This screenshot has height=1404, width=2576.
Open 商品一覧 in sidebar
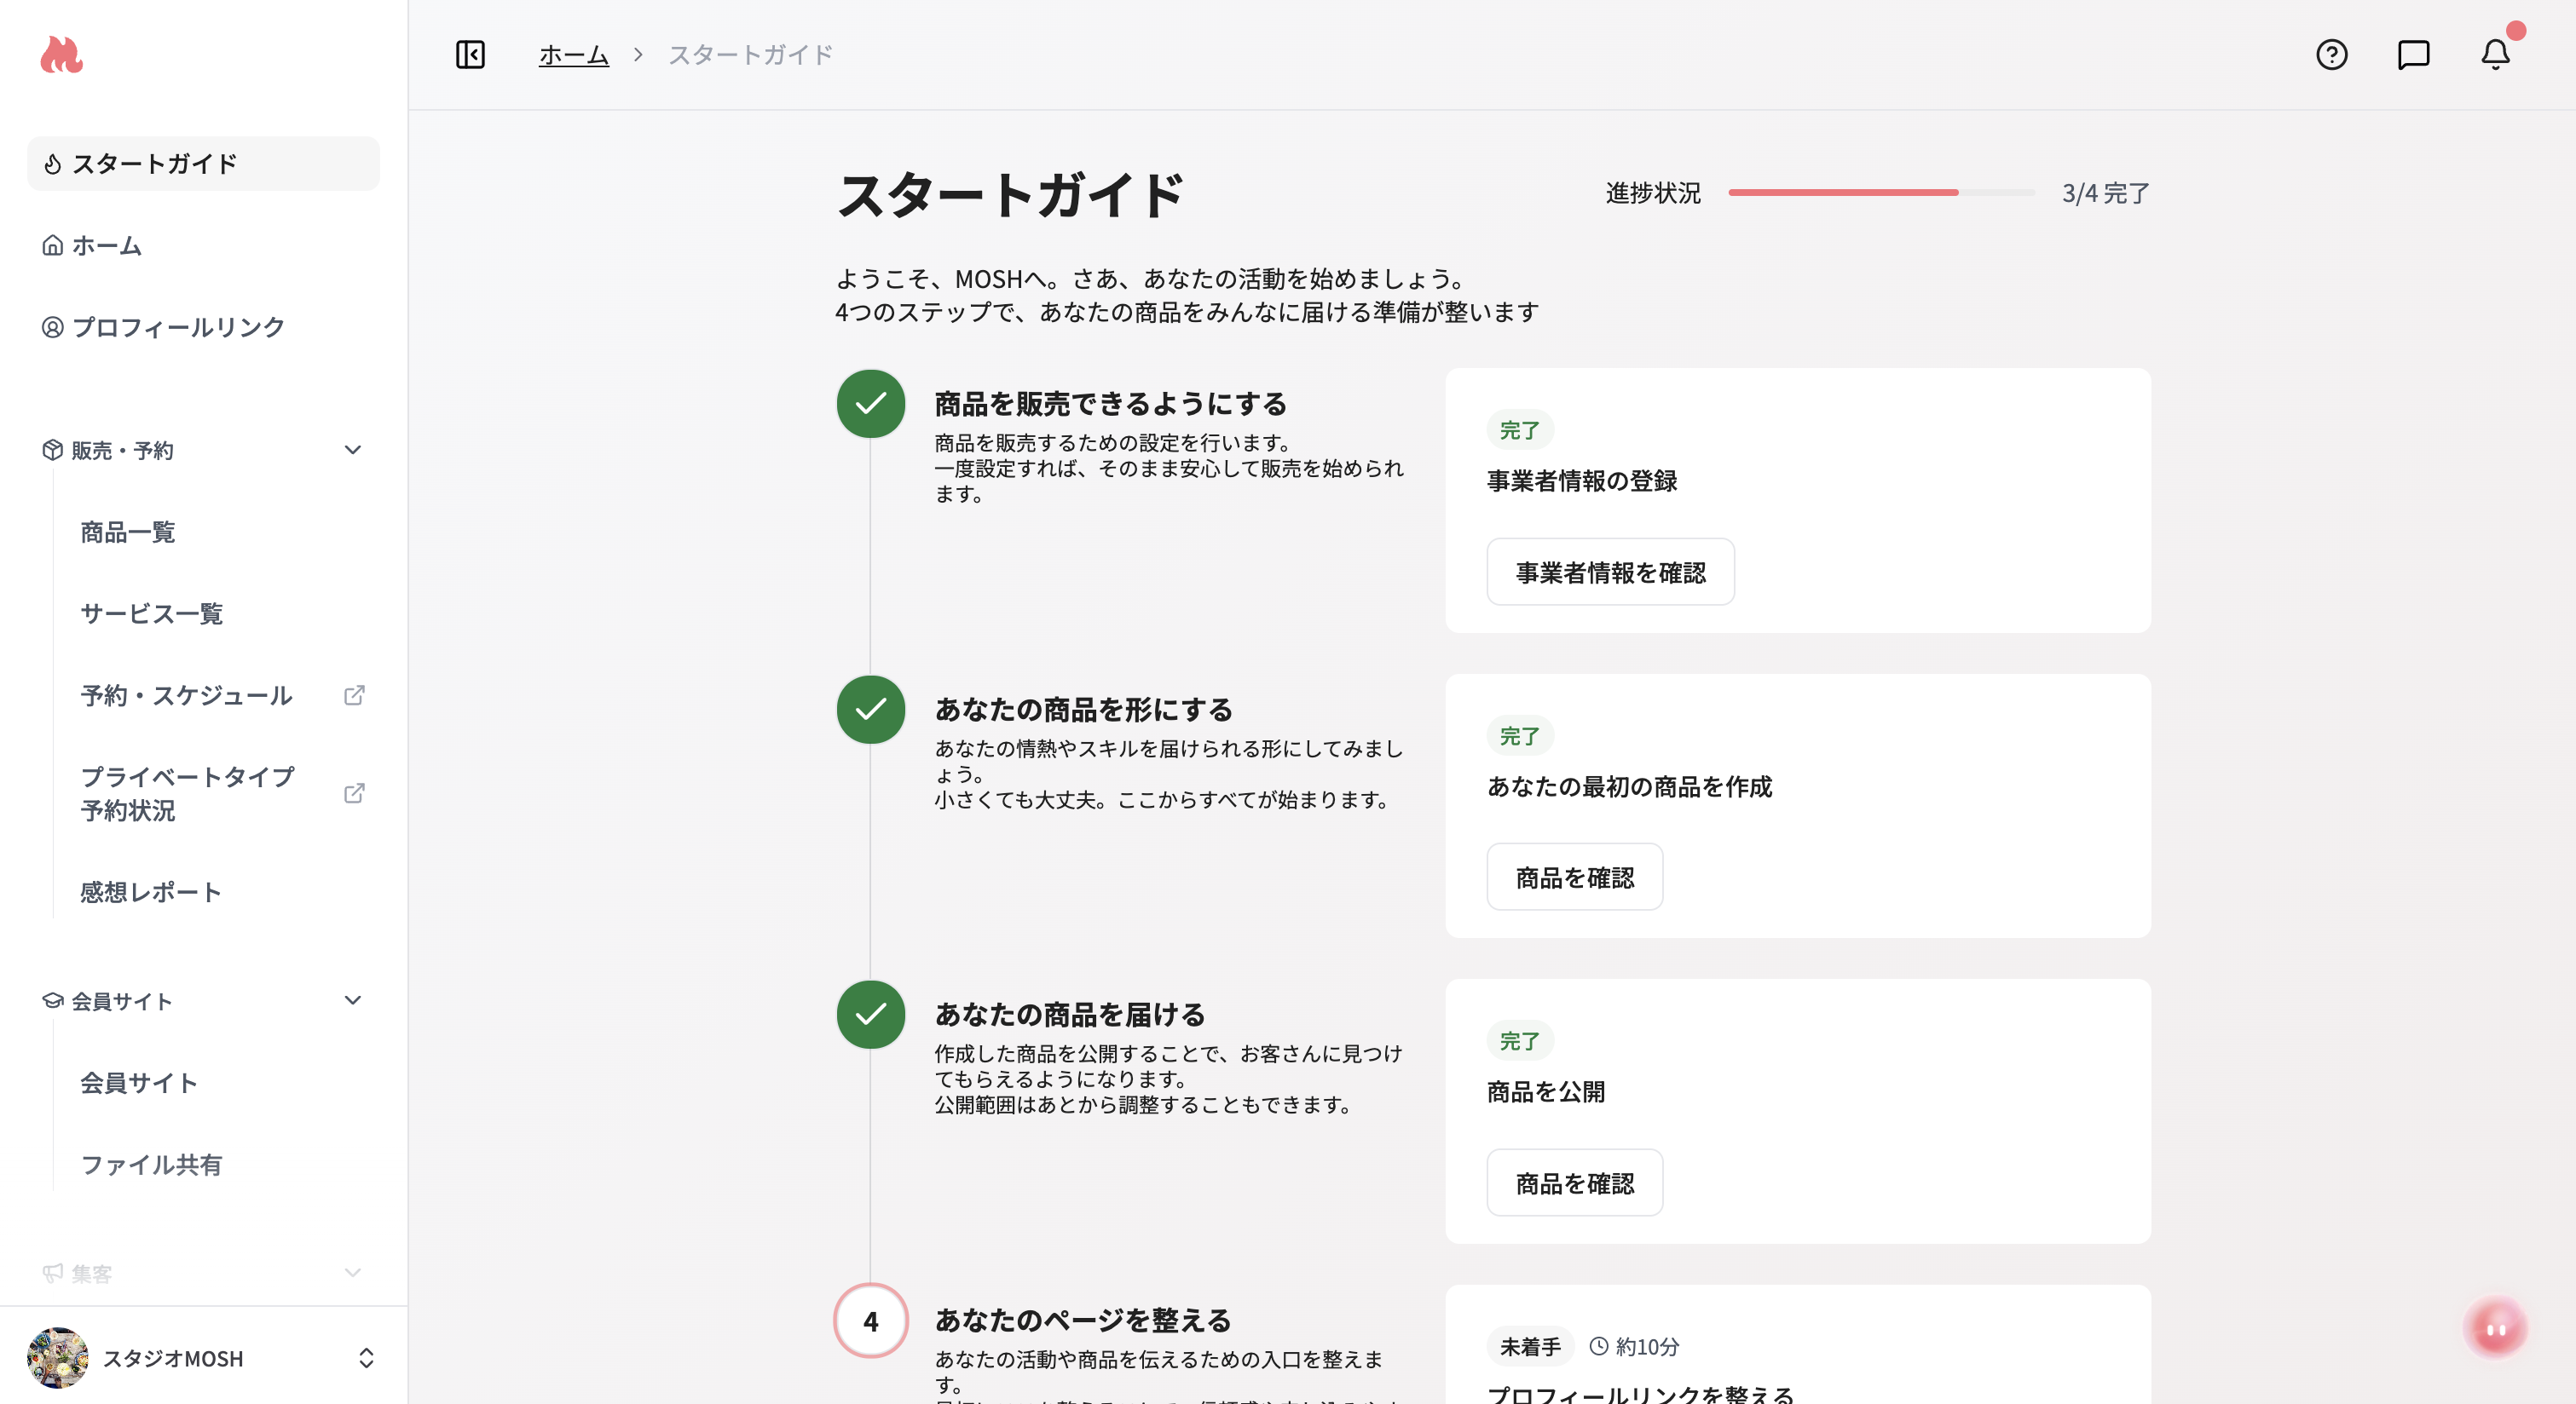tap(127, 532)
